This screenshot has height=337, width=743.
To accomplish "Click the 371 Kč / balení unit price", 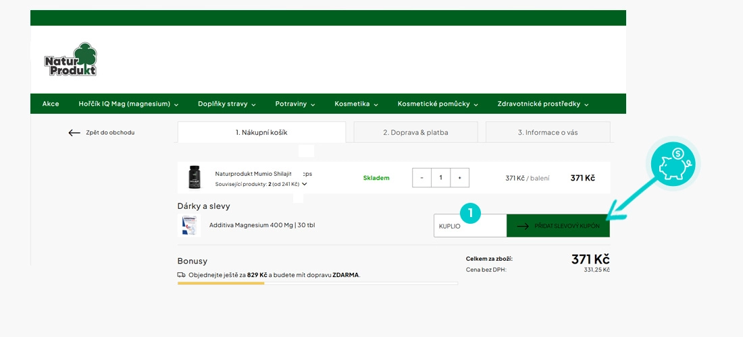I will 528,178.
